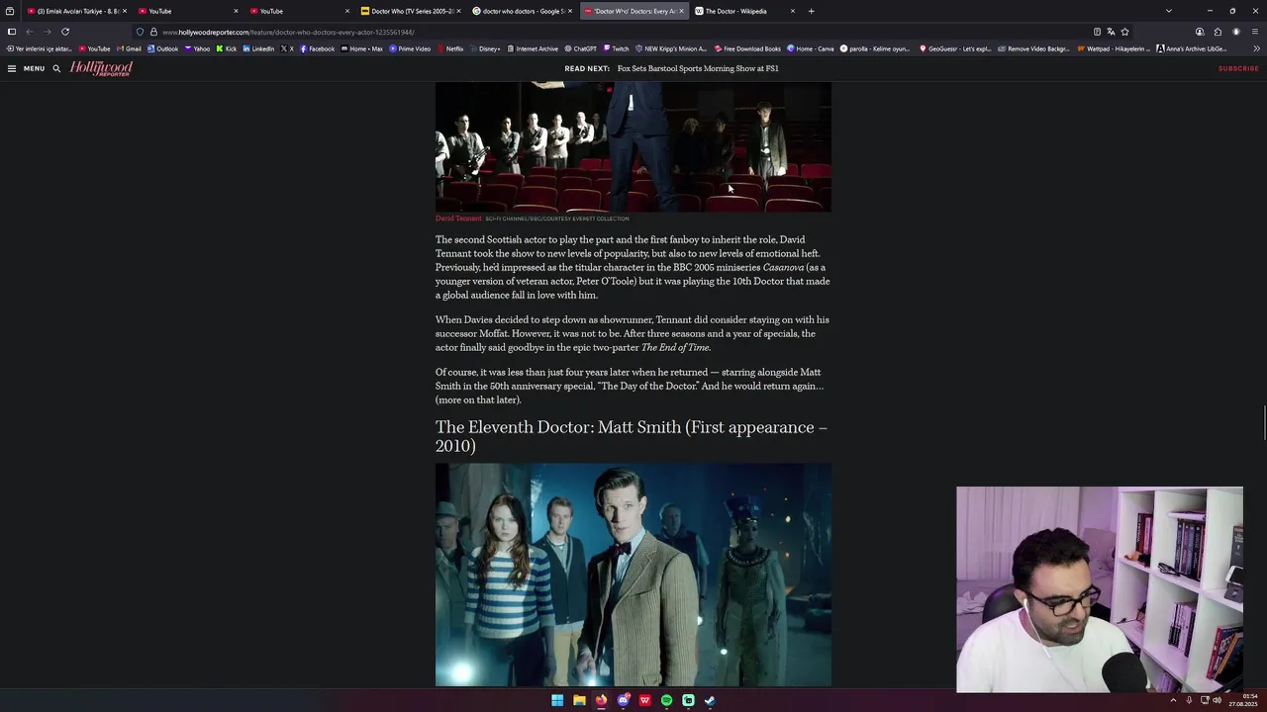Close The Doctor - Wikipedia tab
This screenshot has width=1267, height=712.
(792, 11)
